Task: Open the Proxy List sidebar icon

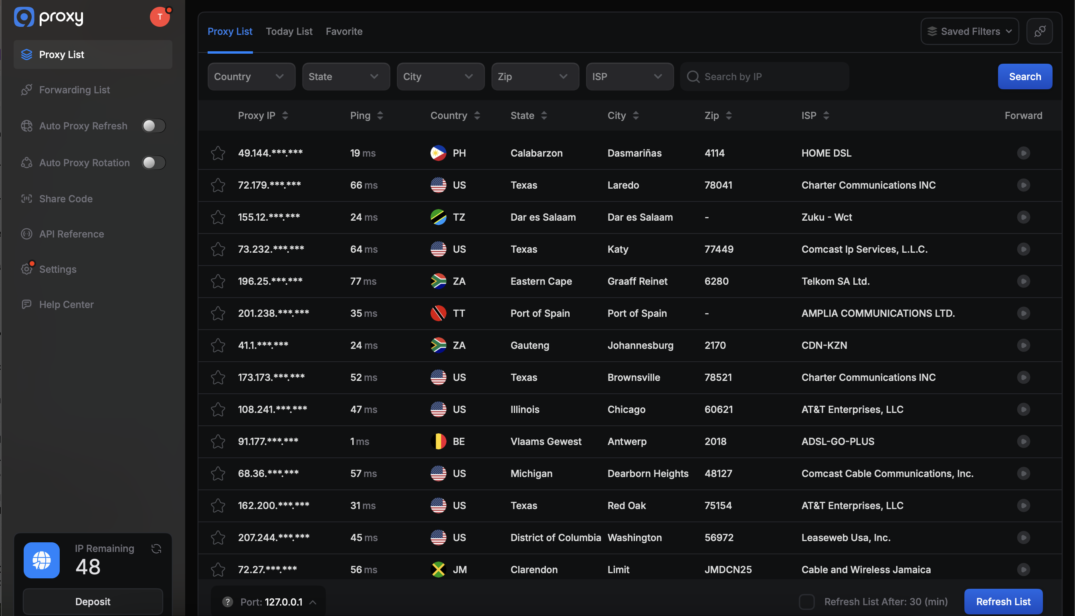Action: 26,54
